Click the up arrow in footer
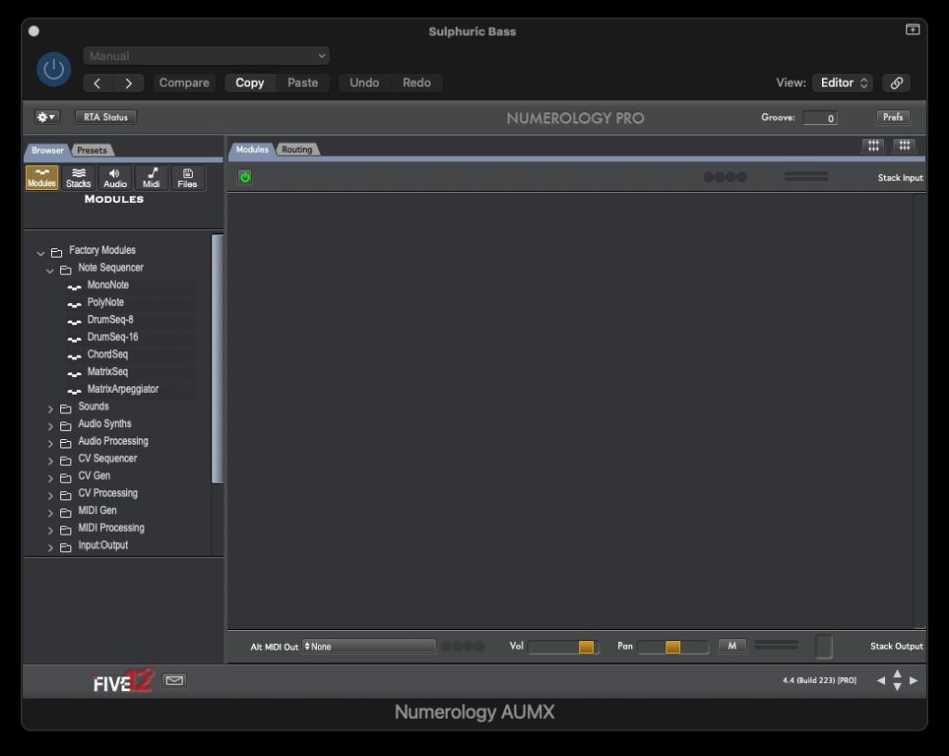Image resolution: width=949 pixels, height=756 pixels. pyautogui.click(x=897, y=674)
